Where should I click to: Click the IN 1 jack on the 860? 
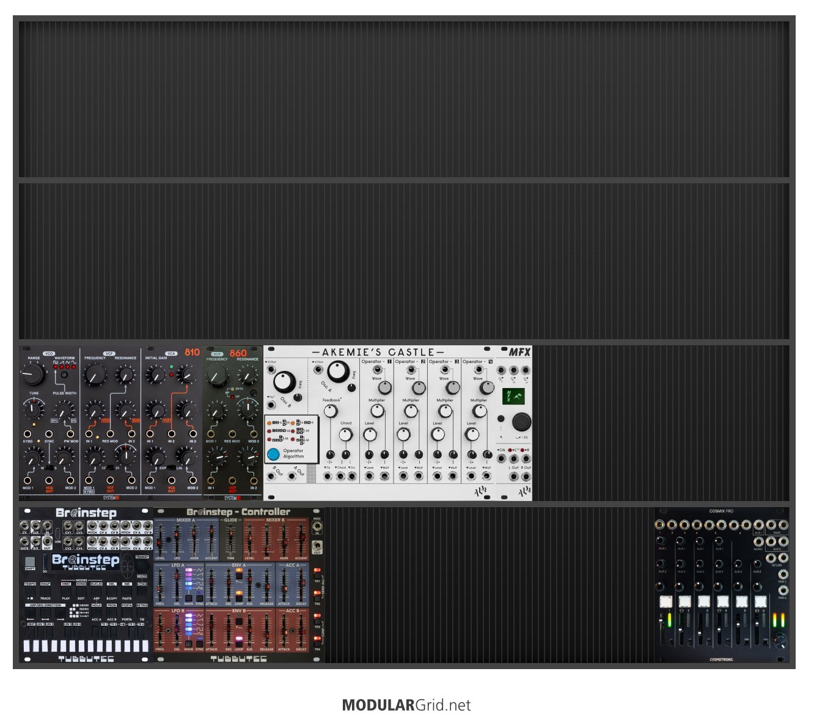click(211, 480)
